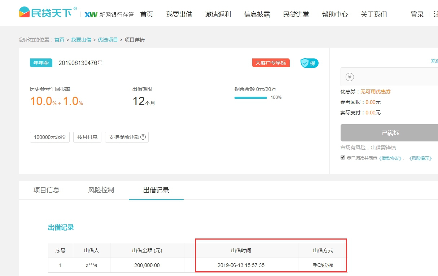This screenshot has height=276, width=438.
Task: Click the 登录 link
Action: click(x=417, y=14)
